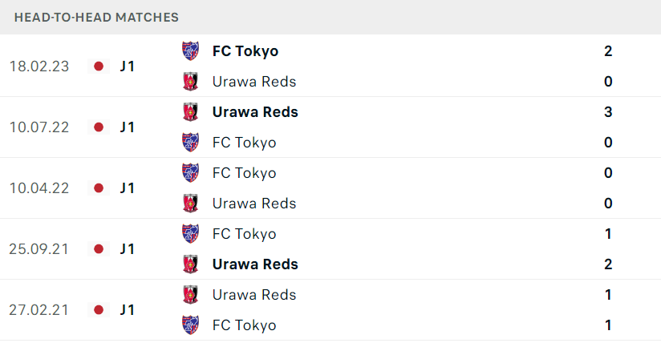Click Urawa Reds crest in 10.07.22 match
Screen dimensions: 661x351
point(191,112)
